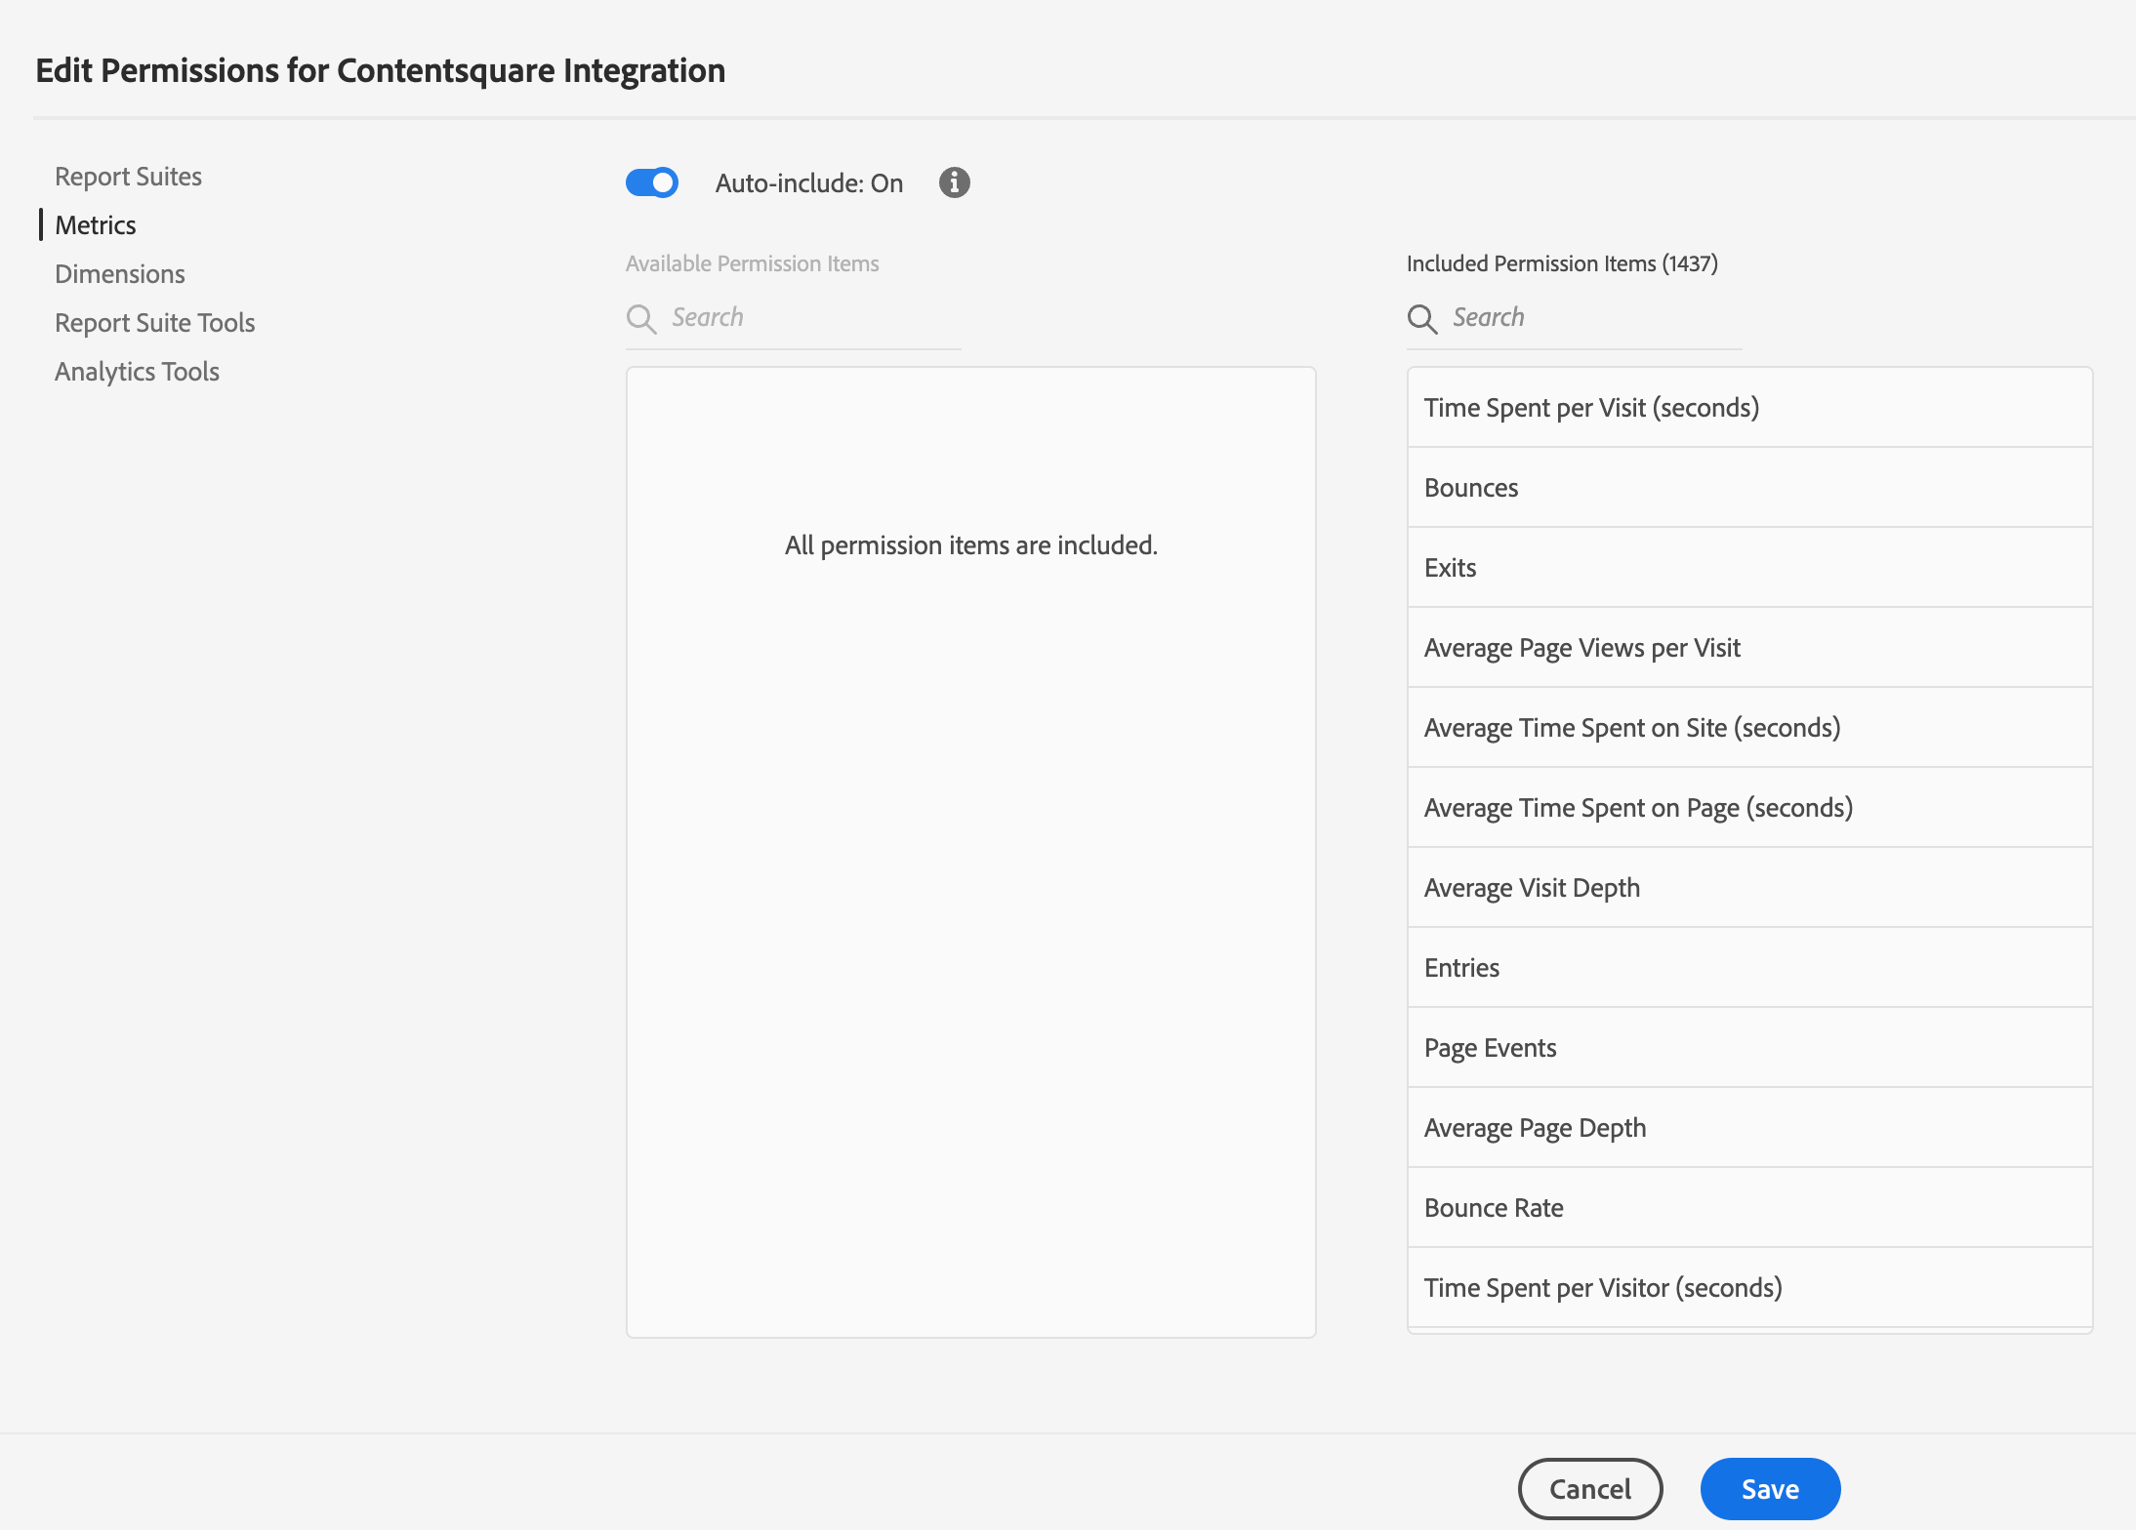
Task: Select Time Spent per Visitor (seconds) item
Action: pyautogui.click(x=1749, y=1288)
